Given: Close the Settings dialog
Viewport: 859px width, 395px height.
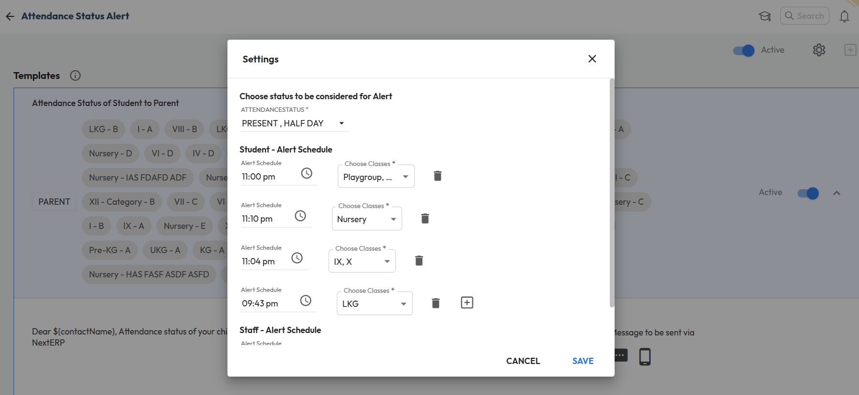Looking at the screenshot, I should tap(592, 59).
